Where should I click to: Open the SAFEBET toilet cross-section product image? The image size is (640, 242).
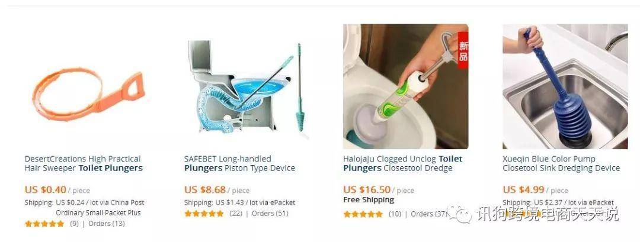tap(247, 87)
